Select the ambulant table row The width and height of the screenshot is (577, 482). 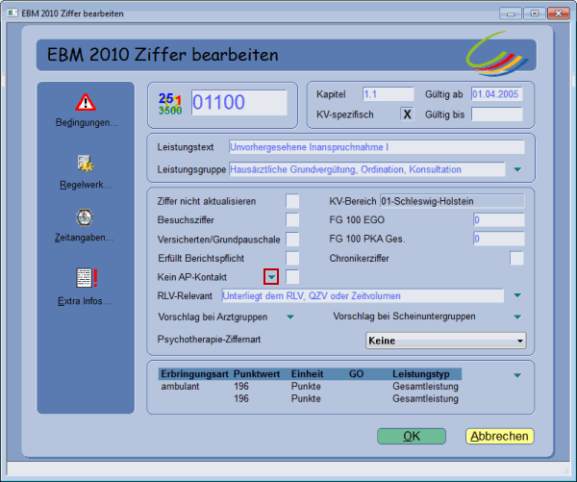(310, 386)
